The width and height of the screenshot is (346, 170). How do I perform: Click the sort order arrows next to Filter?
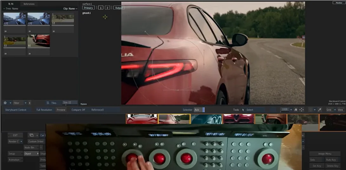pos(30,103)
